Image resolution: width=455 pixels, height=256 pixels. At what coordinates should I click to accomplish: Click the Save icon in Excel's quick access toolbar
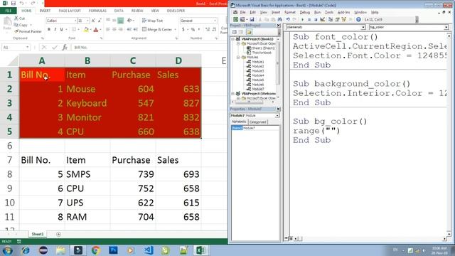tap(14, 3)
